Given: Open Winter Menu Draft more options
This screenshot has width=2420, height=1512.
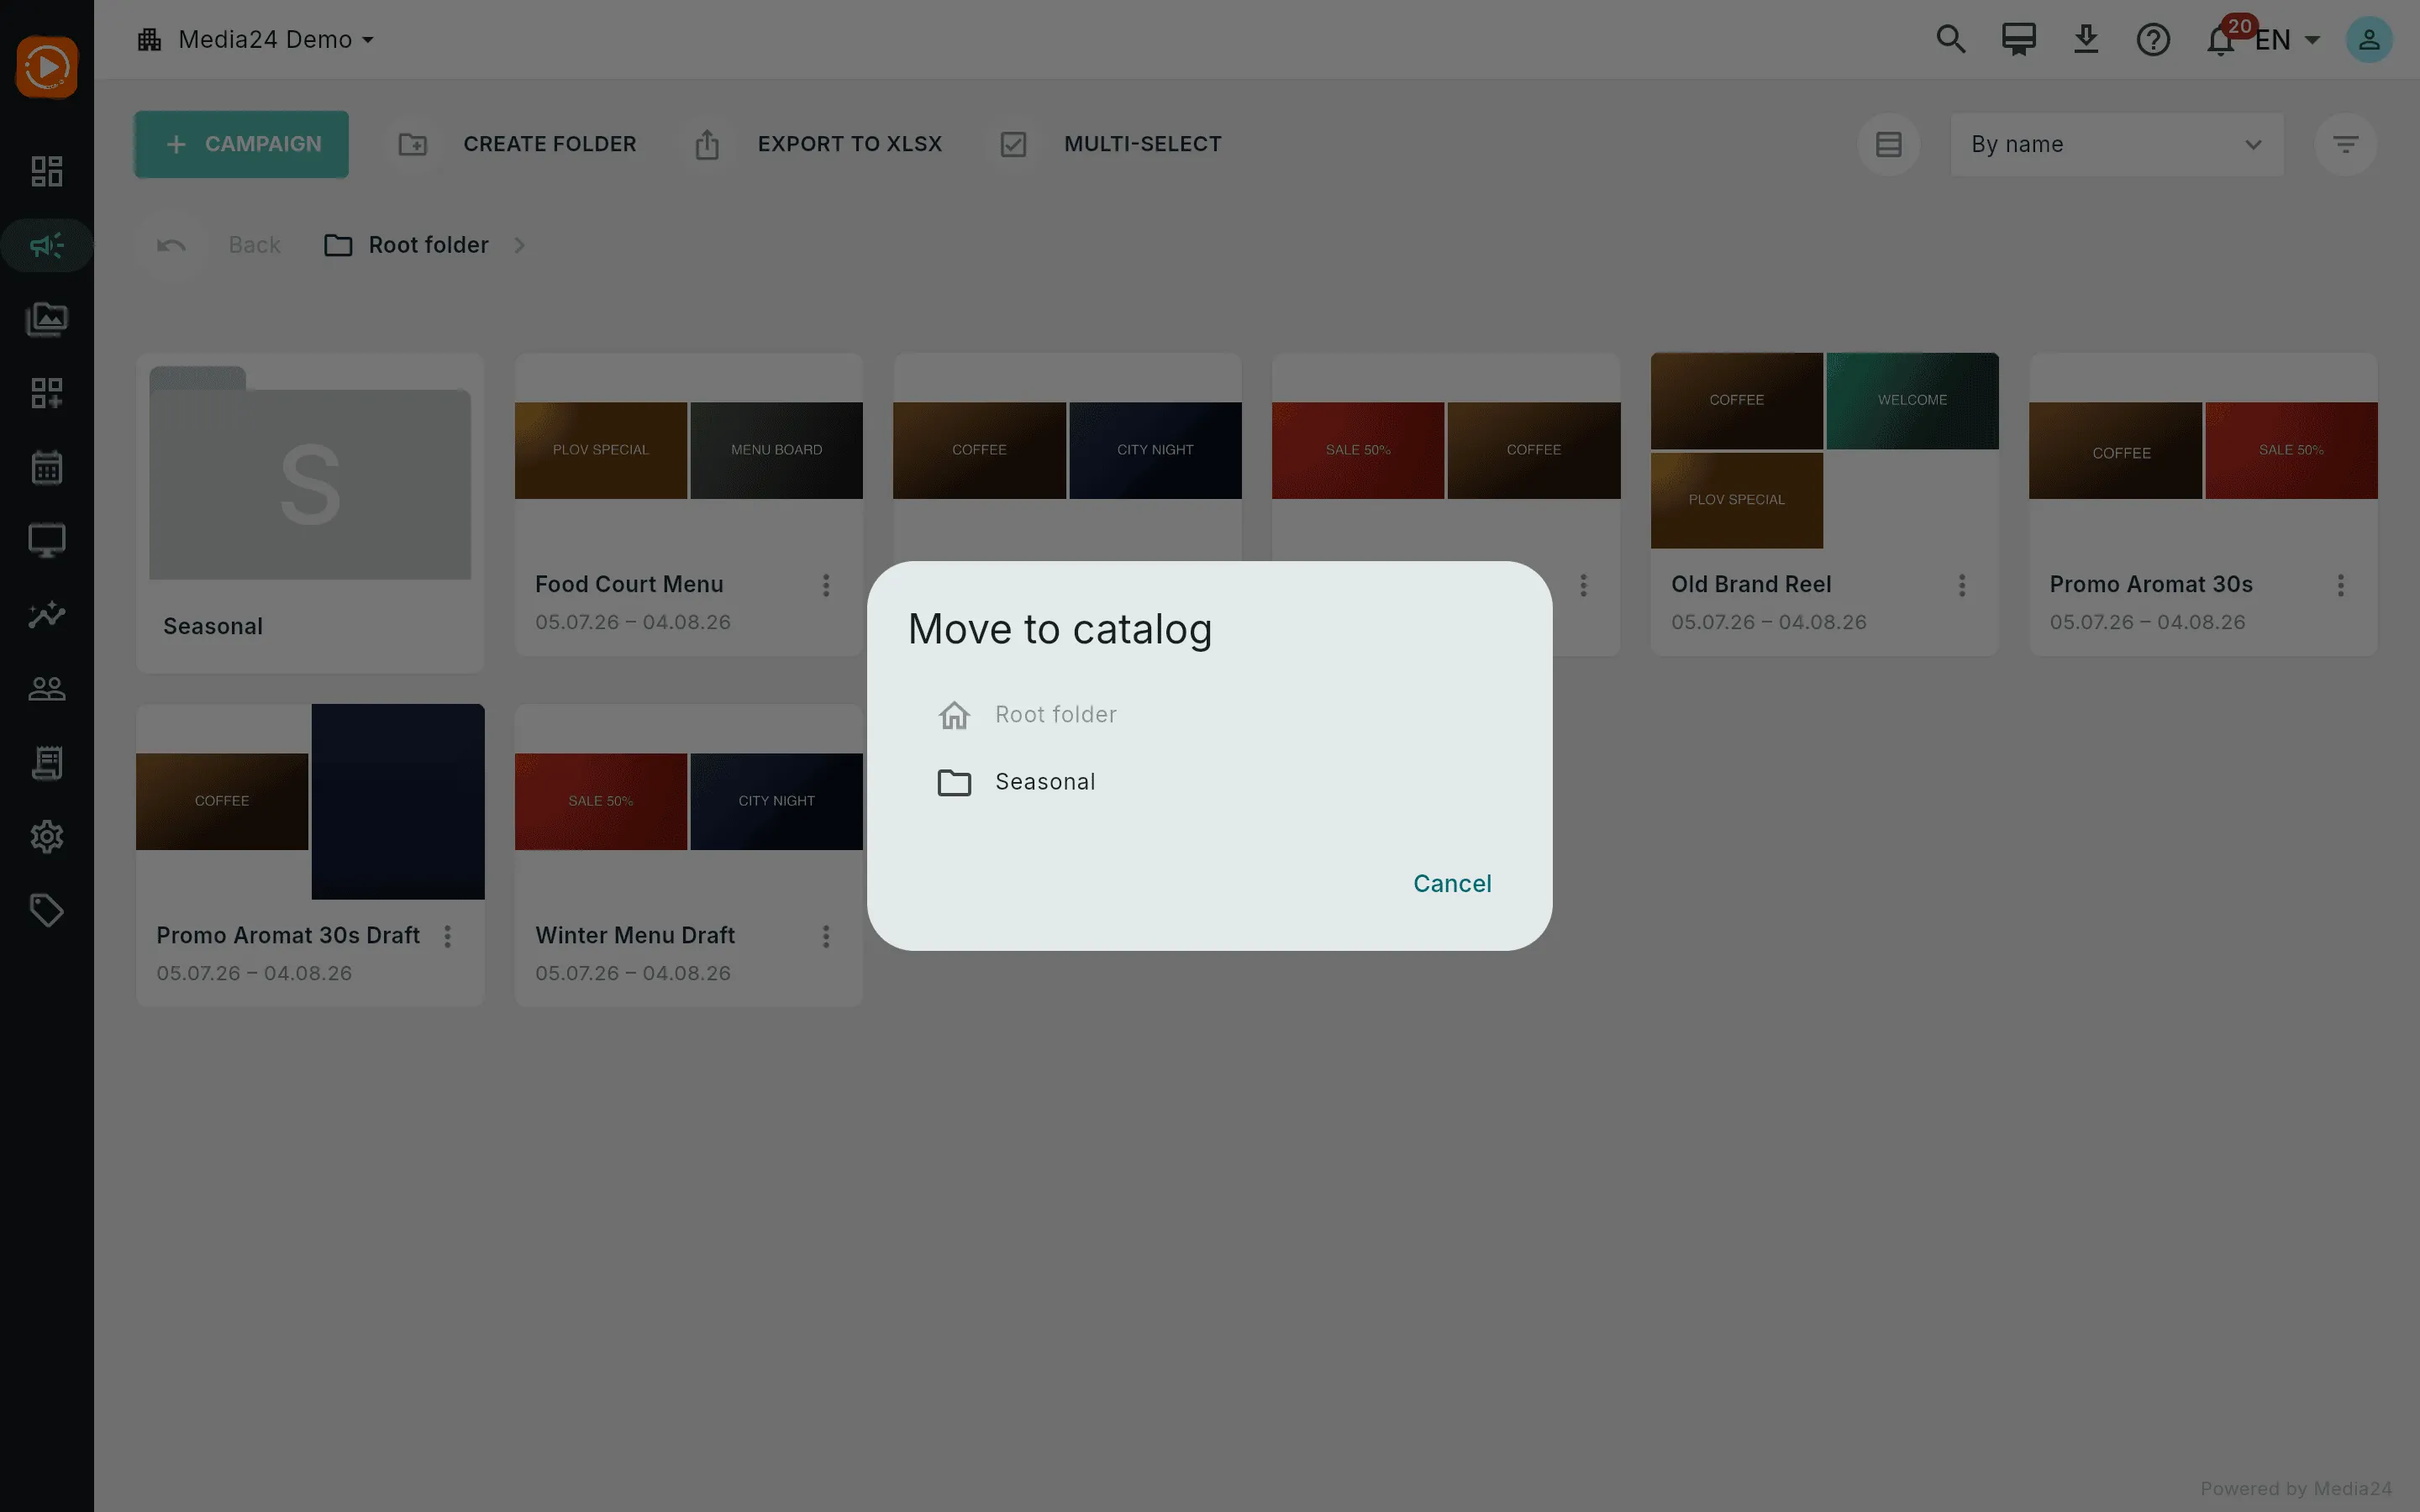Looking at the screenshot, I should (826, 936).
